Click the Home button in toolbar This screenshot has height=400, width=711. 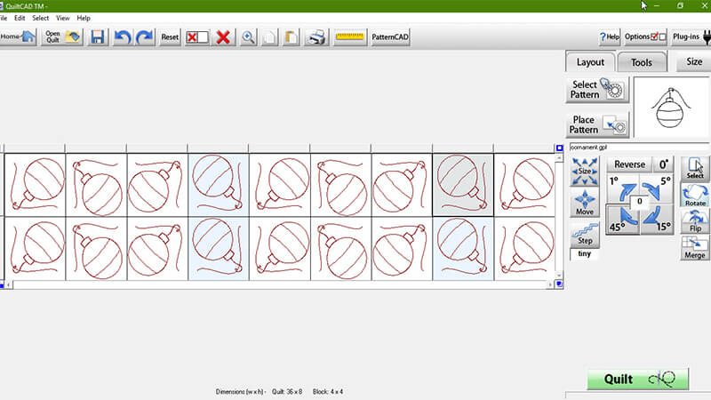(x=19, y=37)
